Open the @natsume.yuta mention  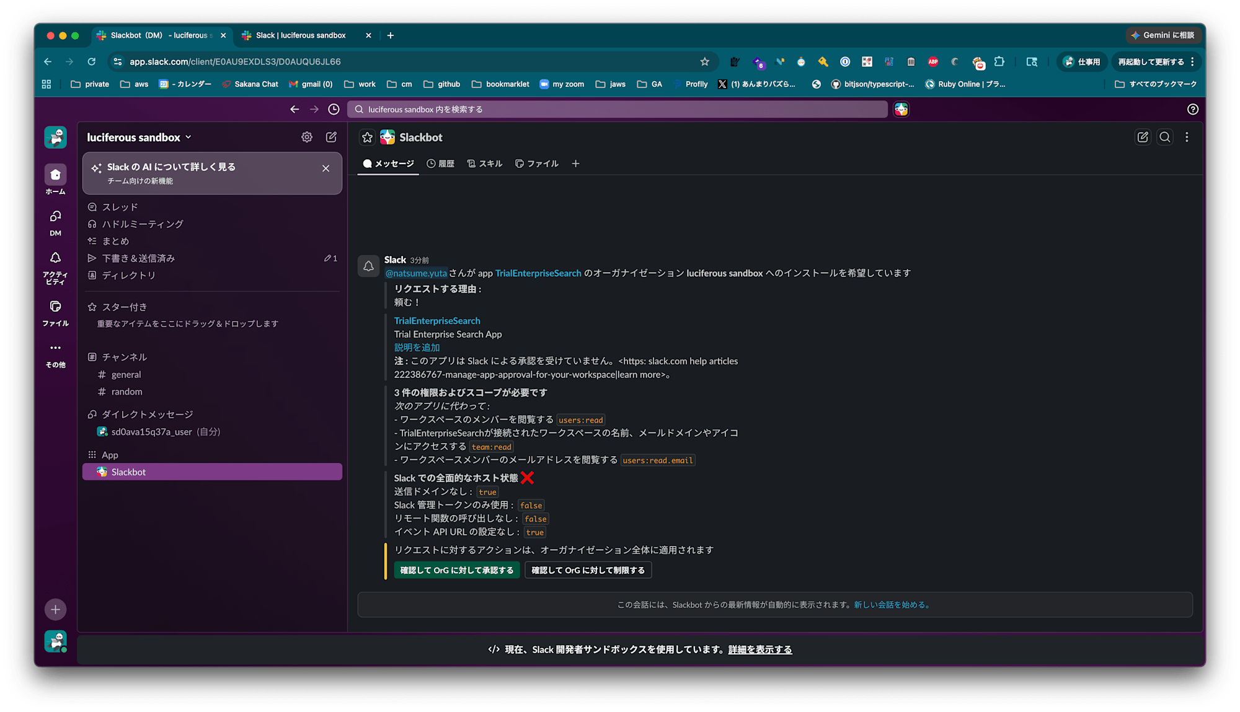coord(416,273)
